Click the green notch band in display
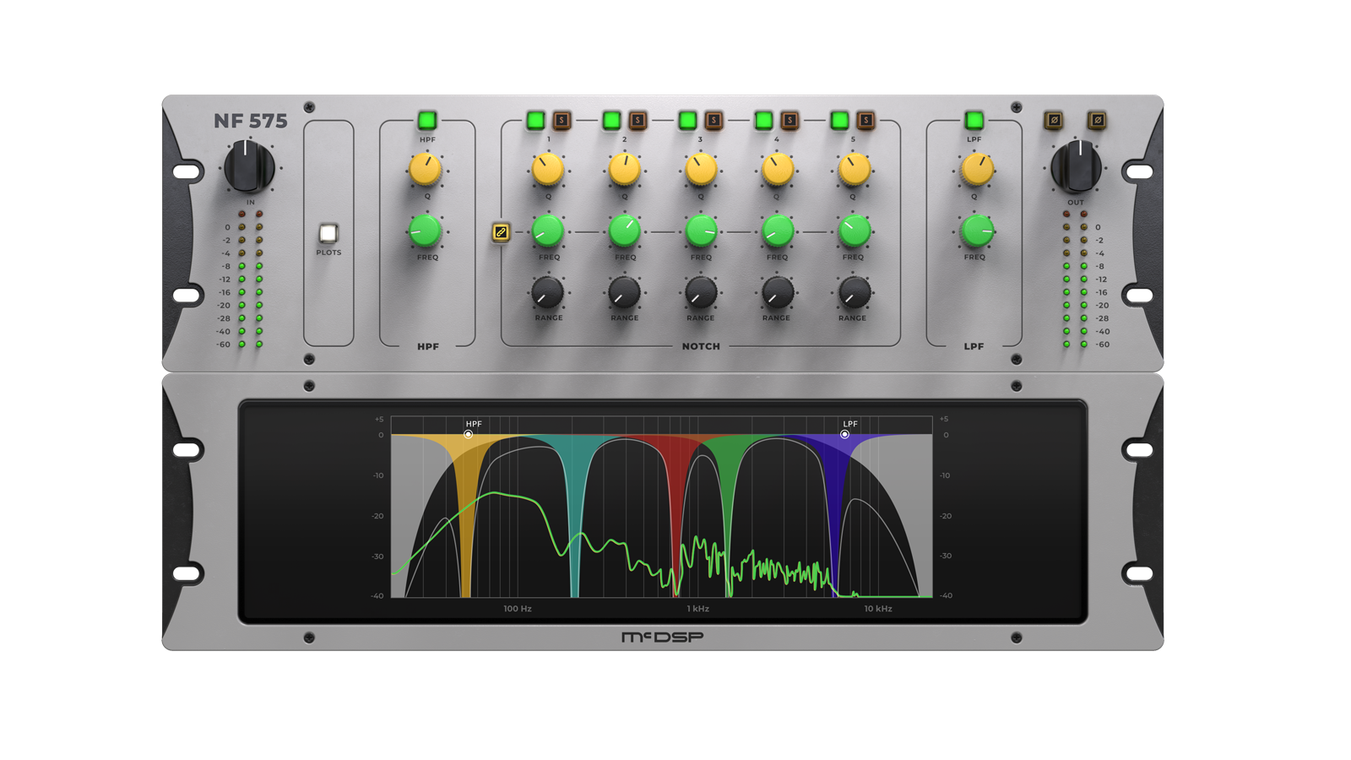This screenshot has width=1351, height=760. (730, 515)
